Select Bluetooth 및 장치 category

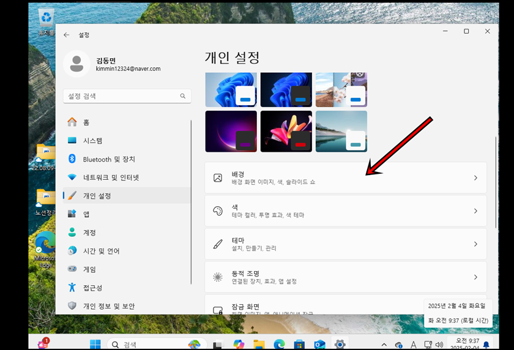pyautogui.click(x=127, y=159)
